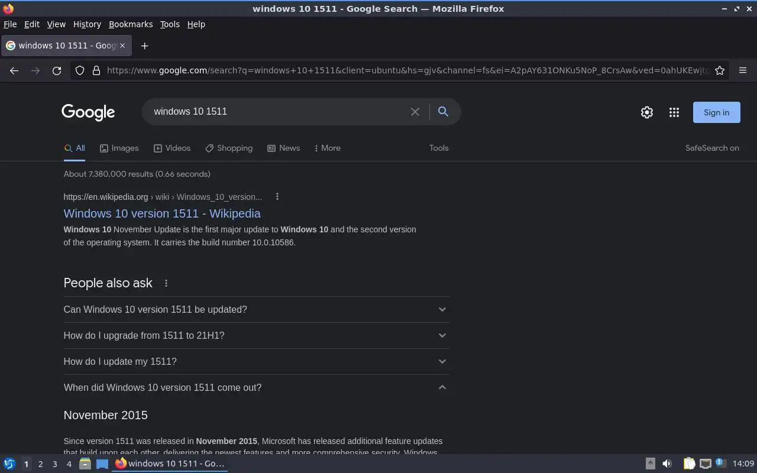Switch to workspace 3 in taskbar
Image resolution: width=757 pixels, height=473 pixels.
pyautogui.click(x=54, y=464)
